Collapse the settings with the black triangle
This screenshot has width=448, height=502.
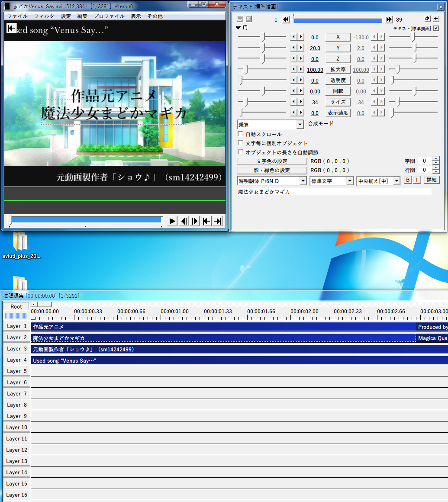pos(238,28)
